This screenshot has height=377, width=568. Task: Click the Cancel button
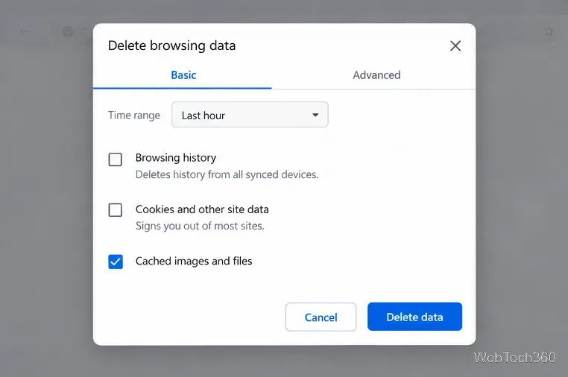point(321,317)
